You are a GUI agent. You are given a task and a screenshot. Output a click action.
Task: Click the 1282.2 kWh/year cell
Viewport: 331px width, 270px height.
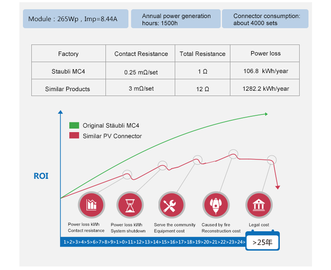tap(265, 88)
